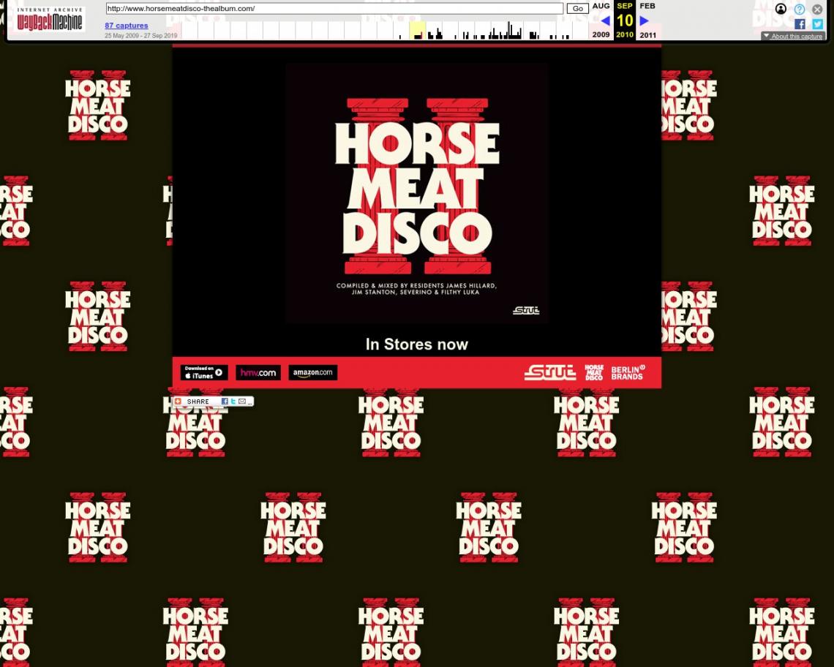Screen dimensions: 834x667
Task: Jump to the FEB next capture month
Action: [x=647, y=6]
